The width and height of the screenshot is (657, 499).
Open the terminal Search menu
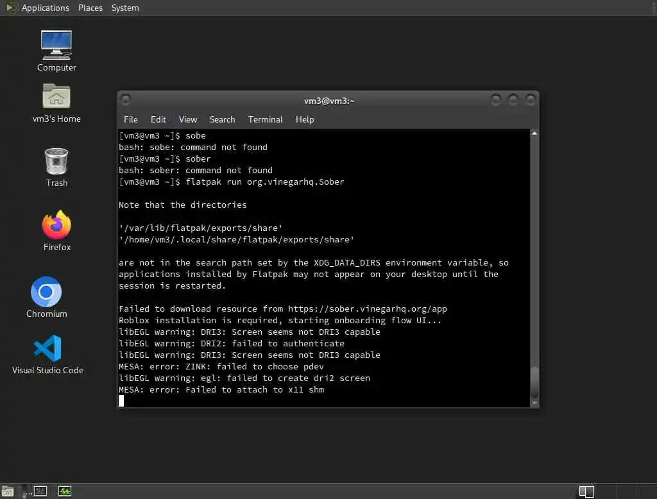(222, 119)
